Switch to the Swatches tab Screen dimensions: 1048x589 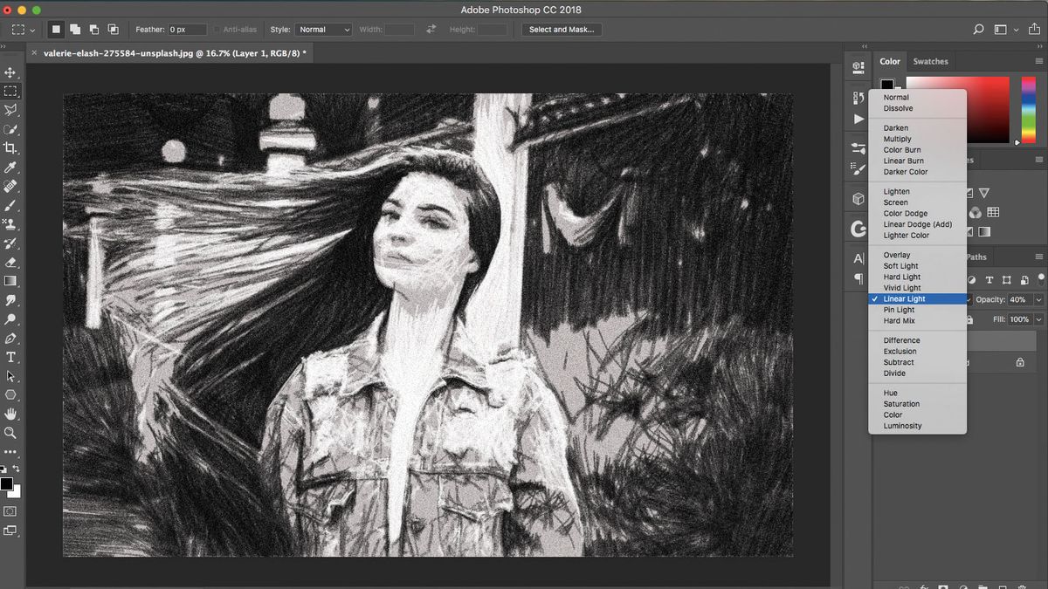[931, 61]
